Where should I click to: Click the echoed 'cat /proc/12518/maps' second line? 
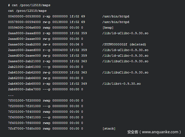tap(27, 11)
